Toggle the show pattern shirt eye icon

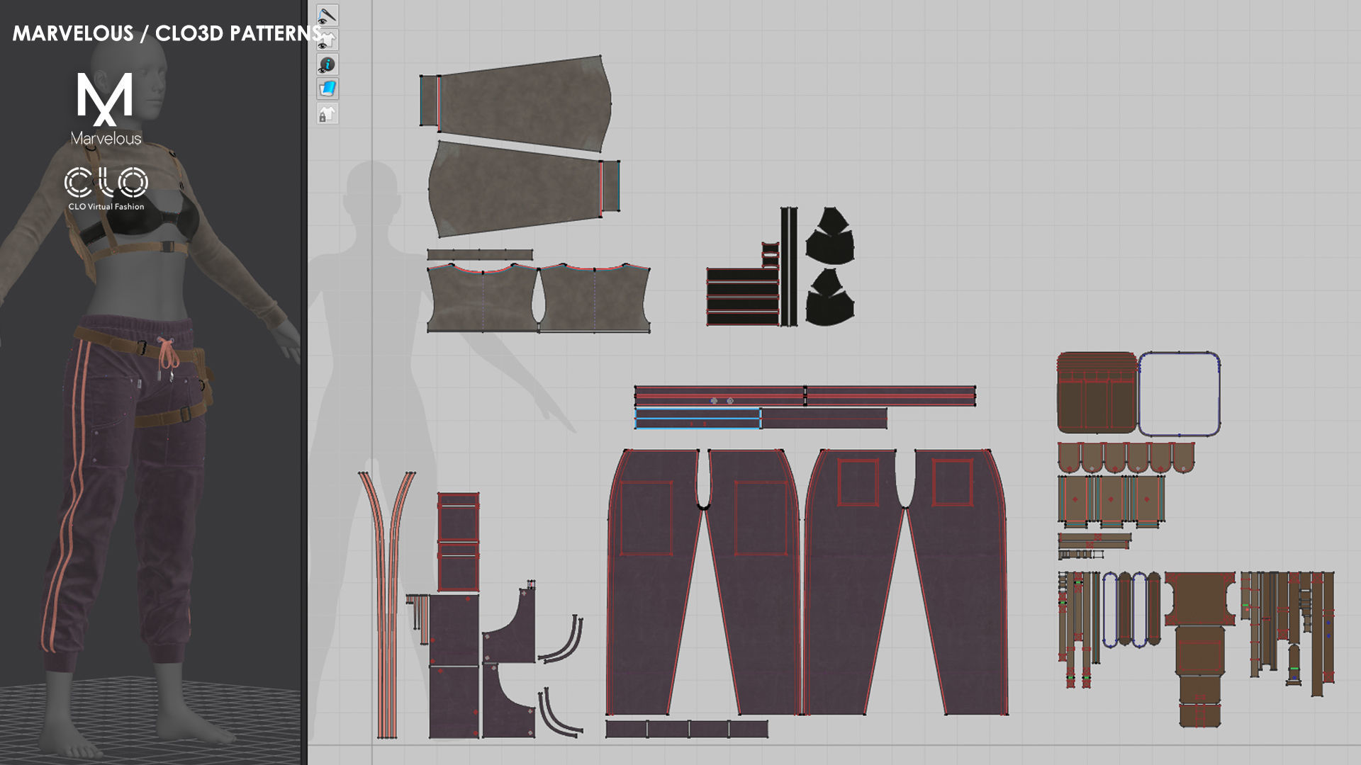click(327, 40)
